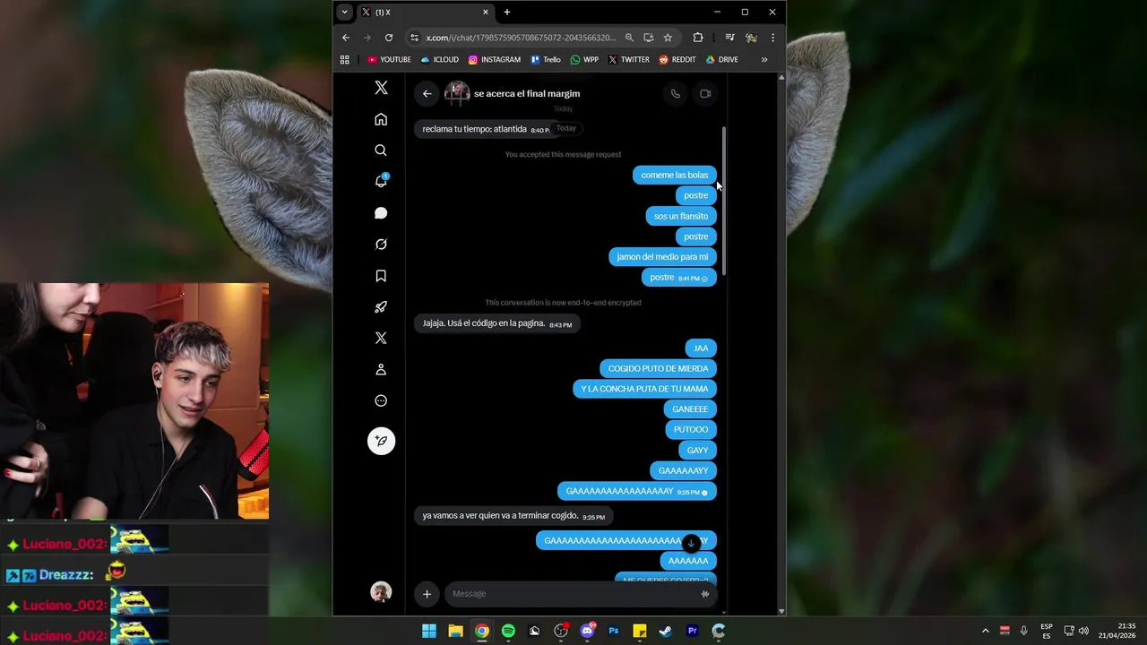Open Chrome tab search dropdown

tap(344, 12)
